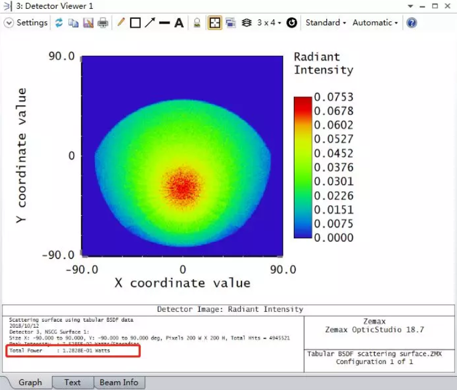Select the text annotation A tool

pos(179,23)
